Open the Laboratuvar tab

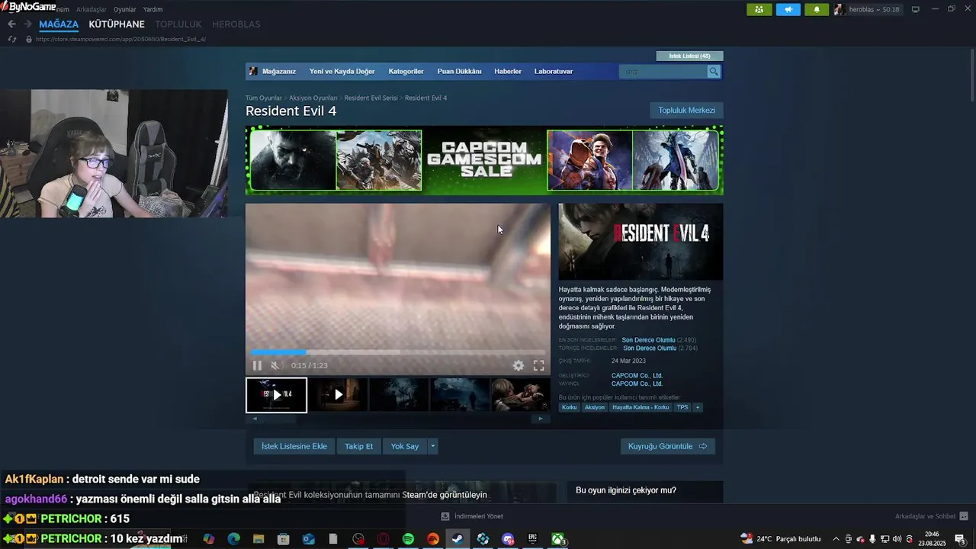click(554, 71)
